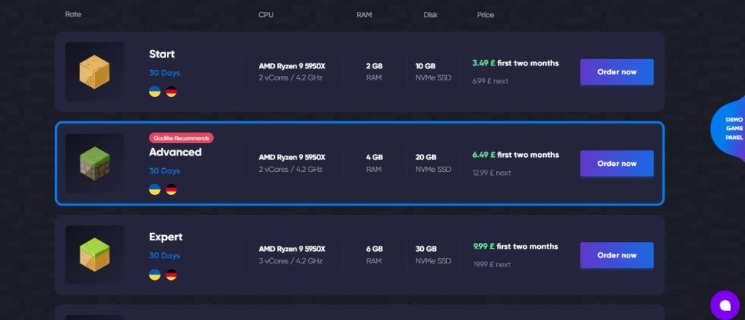The image size is (745, 320).
Task: Click the Godlike Recommends badge
Action: tap(181, 138)
